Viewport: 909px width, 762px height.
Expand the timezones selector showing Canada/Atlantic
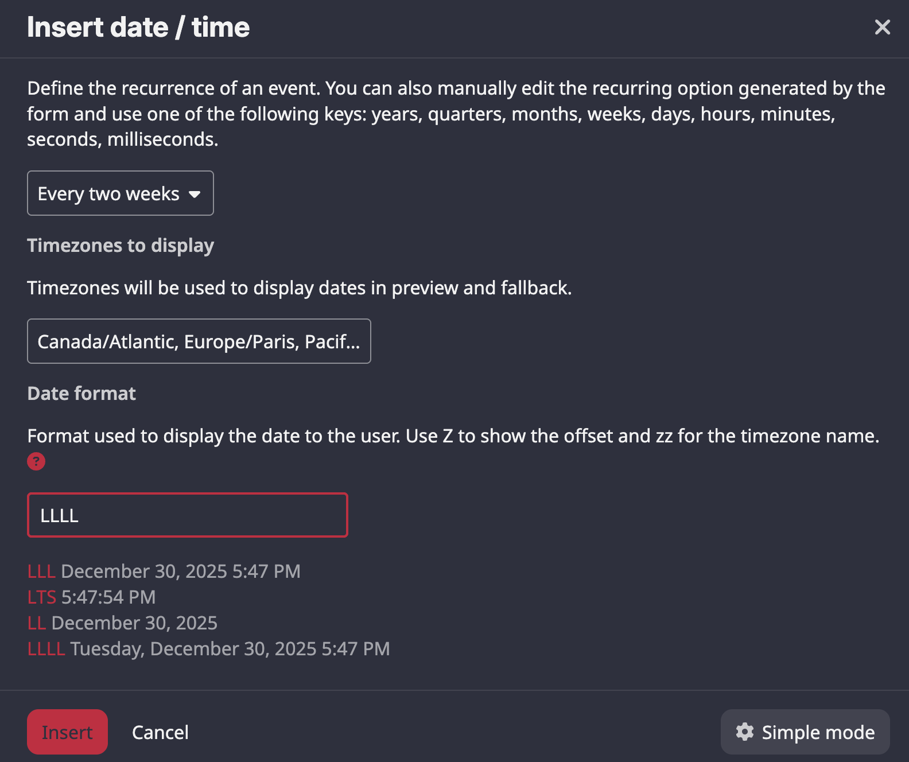[x=199, y=341]
